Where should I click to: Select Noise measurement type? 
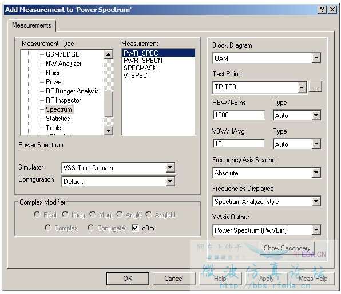(54, 73)
